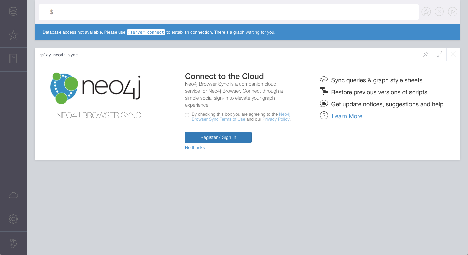Click the No thanks link
Viewport: 468px width, 255px height.
(x=195, y=148)
